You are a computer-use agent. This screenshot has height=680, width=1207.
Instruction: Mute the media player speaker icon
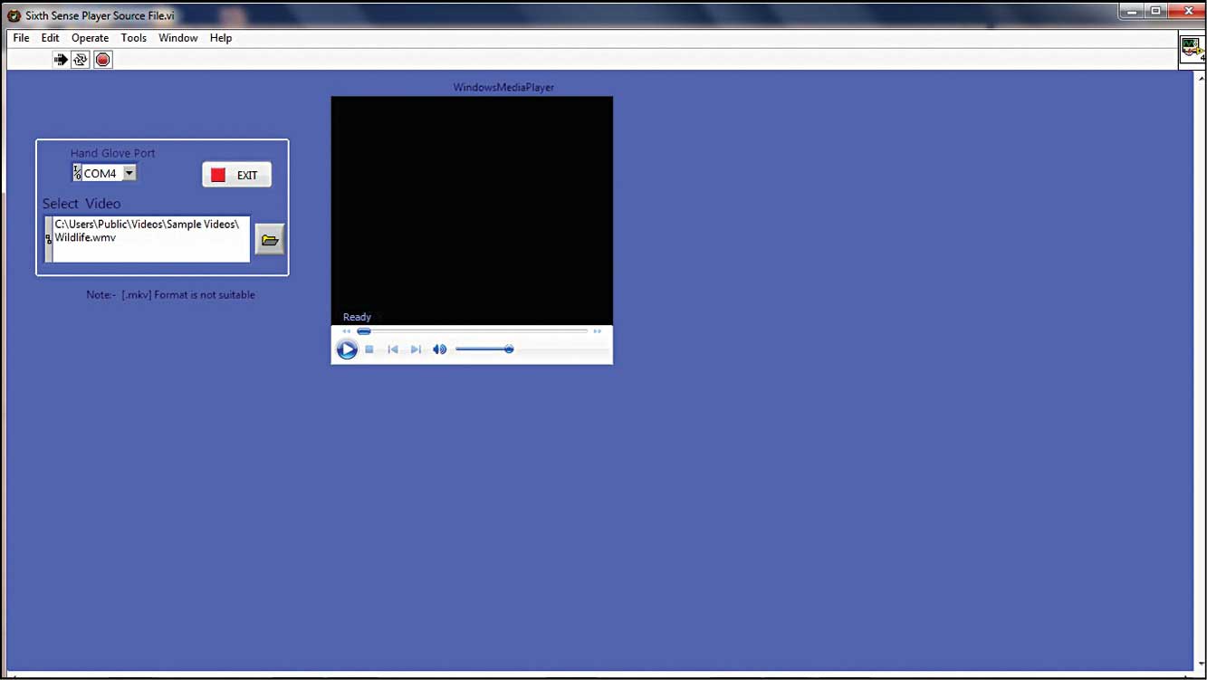(x=439, y=350)
